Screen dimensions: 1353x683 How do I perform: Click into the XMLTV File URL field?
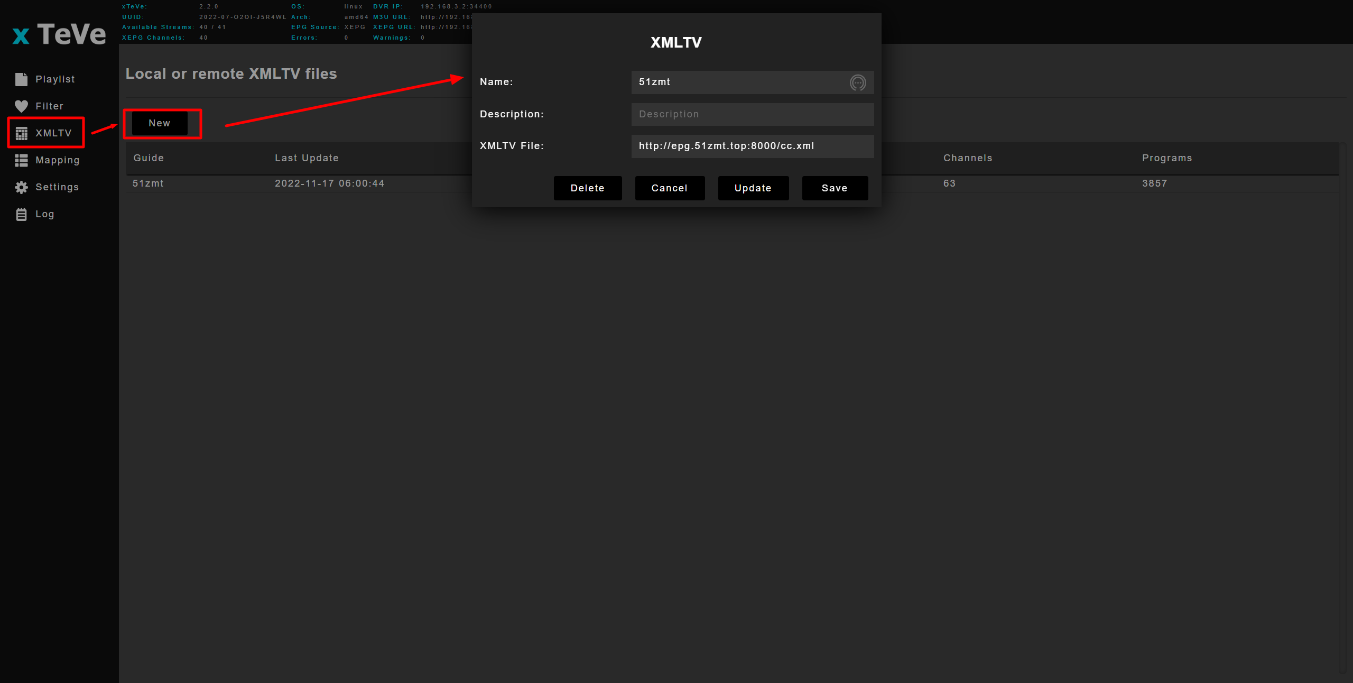point(752,146)
